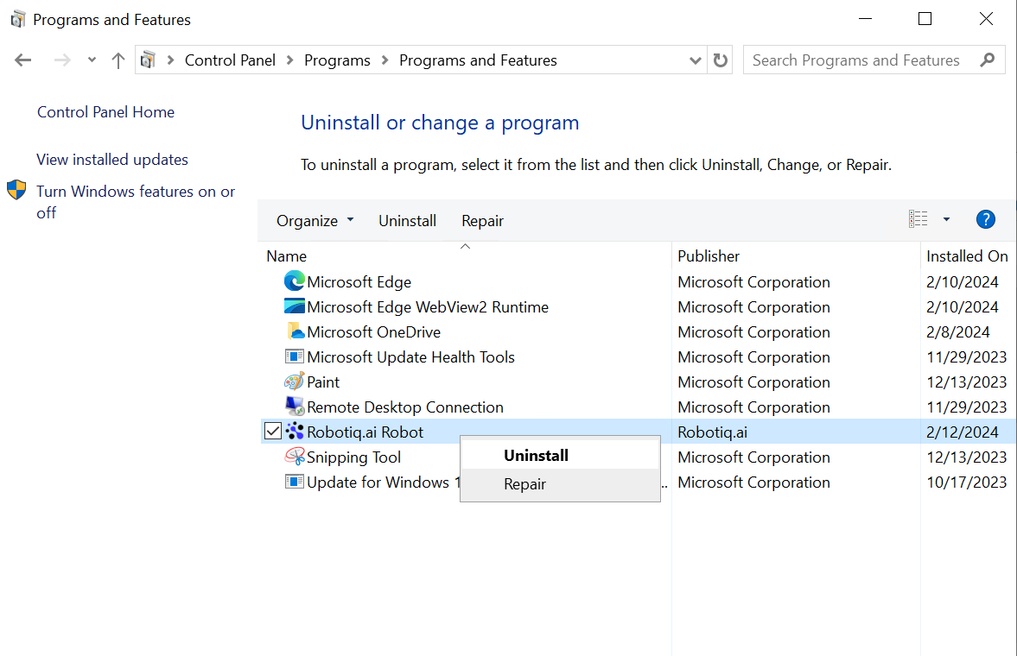Screen dimensions: 1017x656
Task: Open the recent locations dropdown arrow
Action: point(92,60)
